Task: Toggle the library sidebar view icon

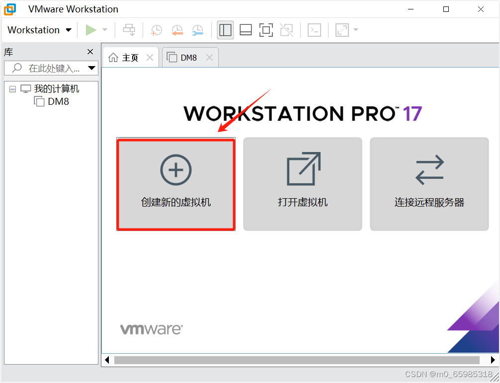Action: [x=225, y=30]
